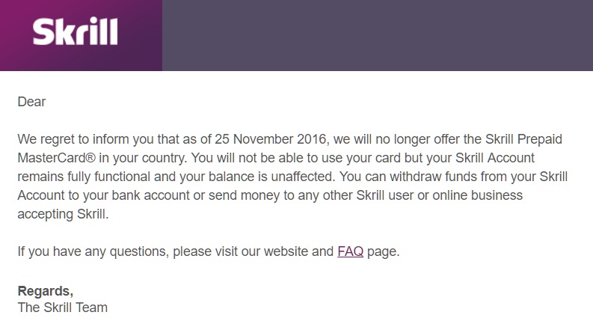This screenshot has width=593, height=333.
Task: Click the phrase "accepting Skrill."
Action: pos(63,214)
